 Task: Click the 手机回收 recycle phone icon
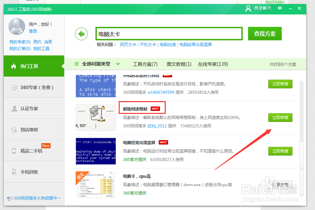point(14,172)
